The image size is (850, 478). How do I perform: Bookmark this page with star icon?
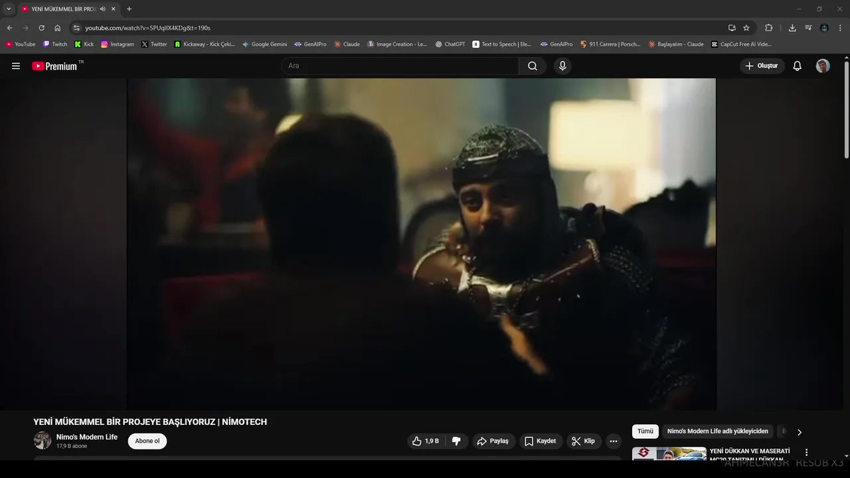click(x=746, y=28)
